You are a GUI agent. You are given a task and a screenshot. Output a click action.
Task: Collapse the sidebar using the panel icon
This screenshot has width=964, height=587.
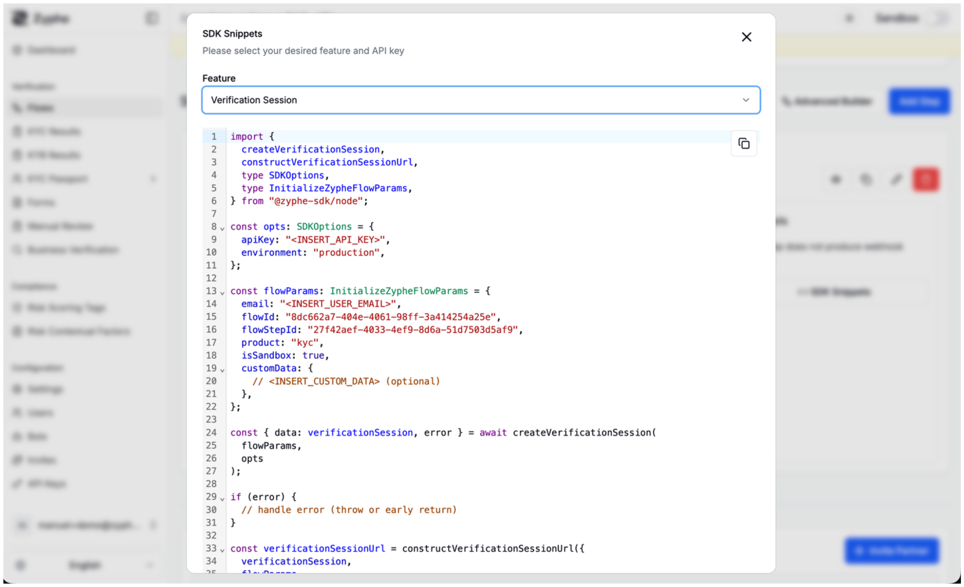151,18
